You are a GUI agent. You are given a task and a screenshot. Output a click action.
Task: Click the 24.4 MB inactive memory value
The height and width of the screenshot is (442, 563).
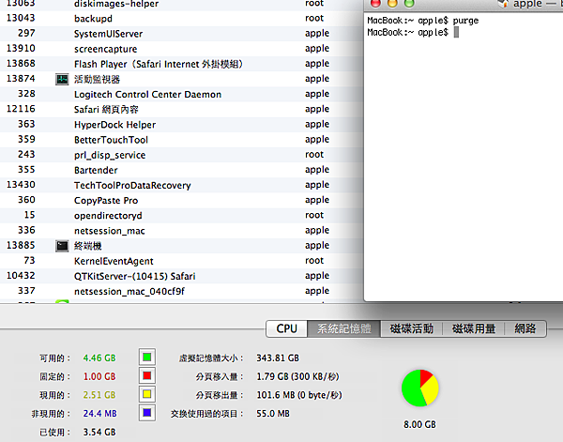pos(99,414)
